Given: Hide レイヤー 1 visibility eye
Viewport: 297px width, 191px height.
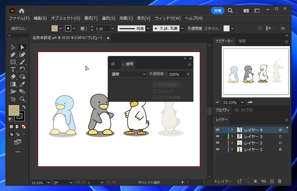Looking at the screenshot, I should click(218, 149).
